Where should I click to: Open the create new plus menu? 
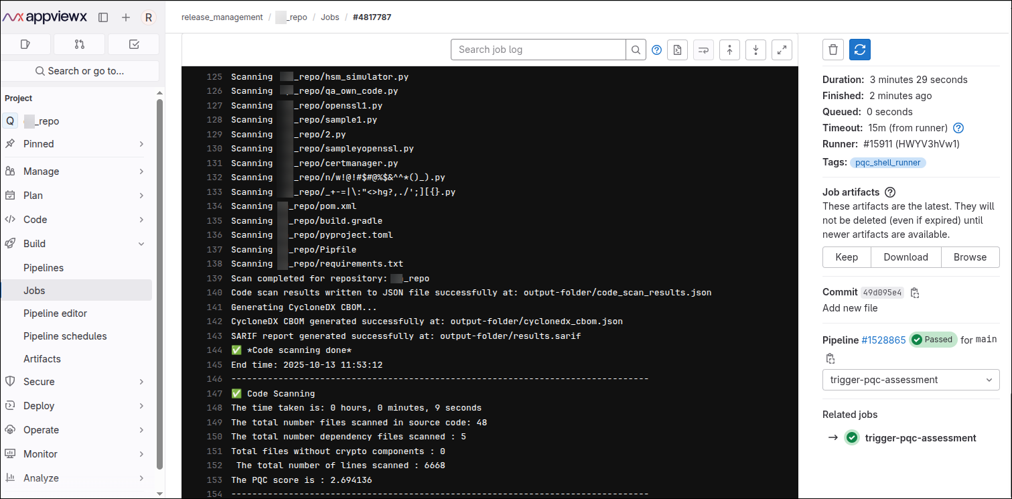(126, 17)
